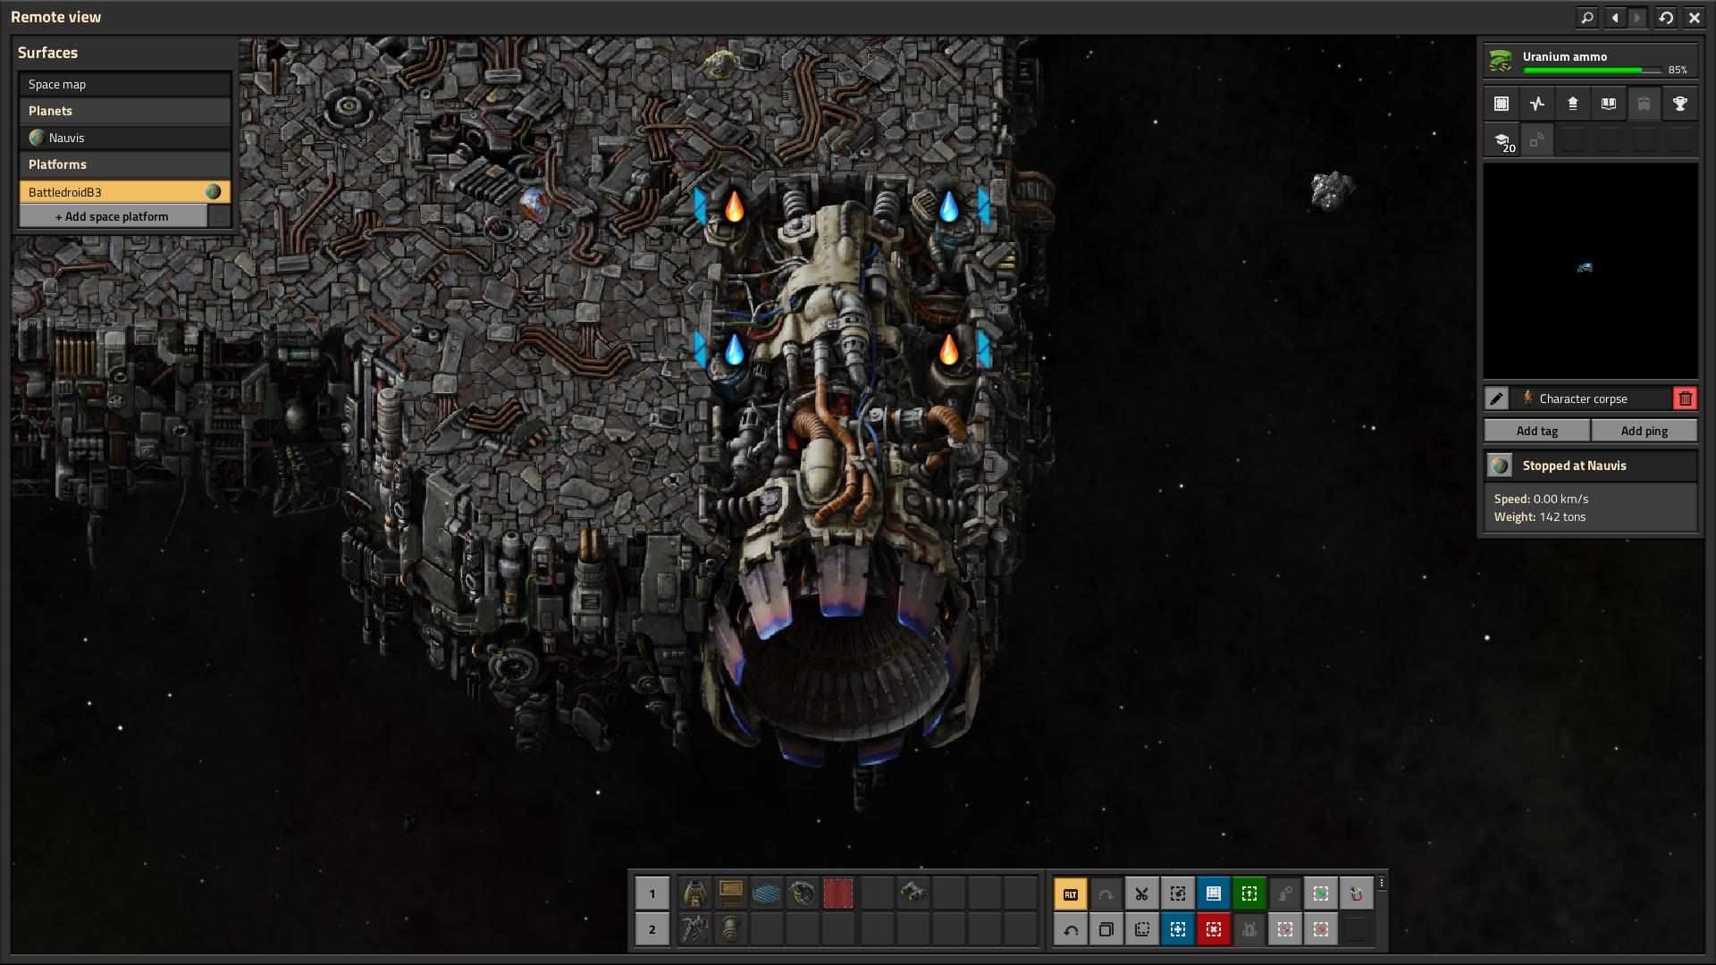1716x965 pixels.
Task: Open the Factoriopedia book icon
Action: tap(1608, 104)
